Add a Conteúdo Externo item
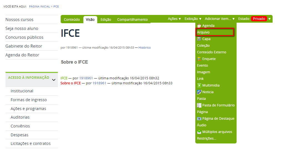This screenshot has width=287, height=149. point(212,52)
